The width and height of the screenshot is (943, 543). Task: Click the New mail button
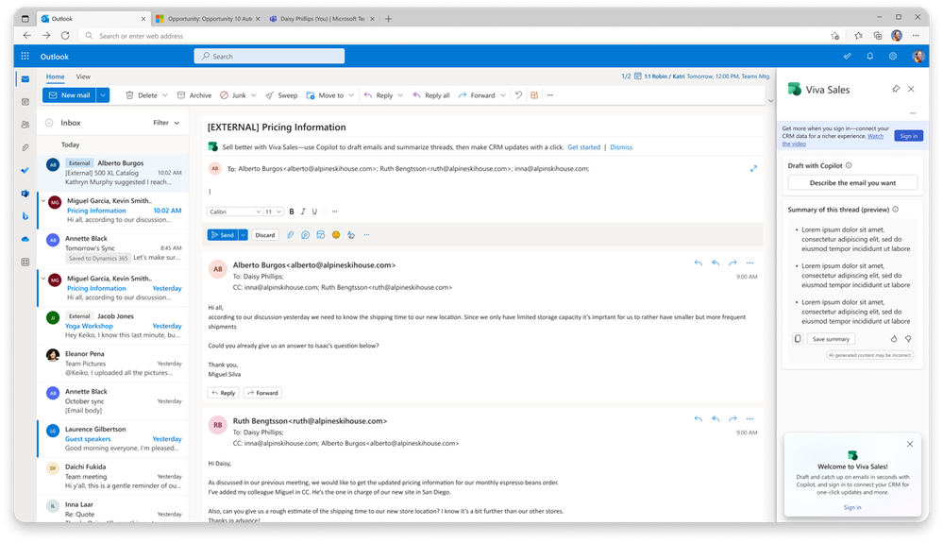[70, 95]
